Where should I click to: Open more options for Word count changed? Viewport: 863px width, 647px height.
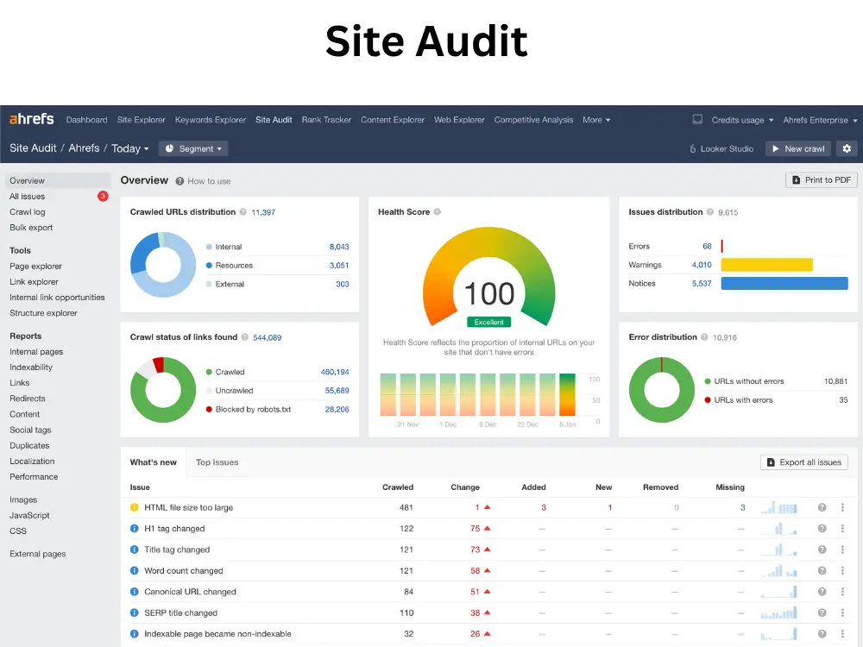pos(842,570)
